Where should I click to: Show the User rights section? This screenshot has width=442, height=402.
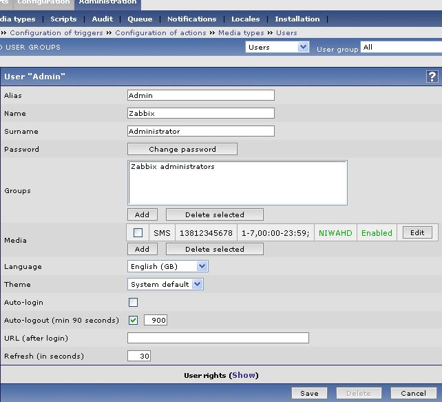(x=244, y=375)
